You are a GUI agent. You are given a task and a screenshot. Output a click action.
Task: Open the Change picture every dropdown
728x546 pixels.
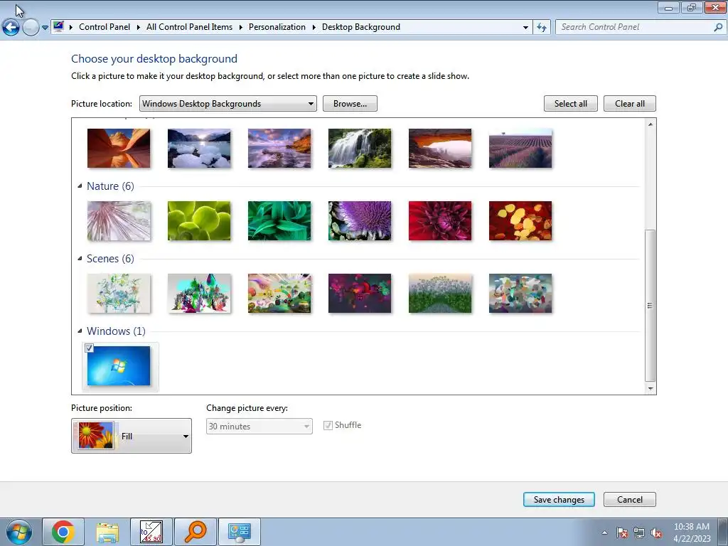tap(259, 427)
